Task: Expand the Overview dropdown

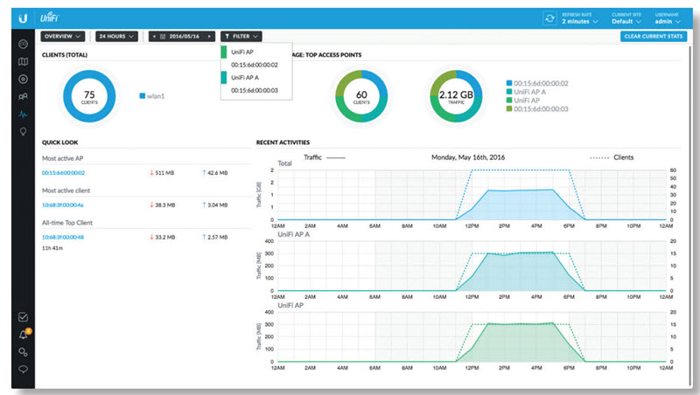Action: click(x=62, y=36)
